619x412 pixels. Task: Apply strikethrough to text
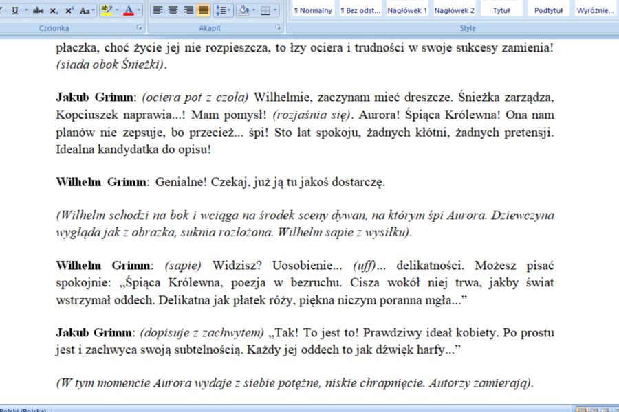[38, 10]
